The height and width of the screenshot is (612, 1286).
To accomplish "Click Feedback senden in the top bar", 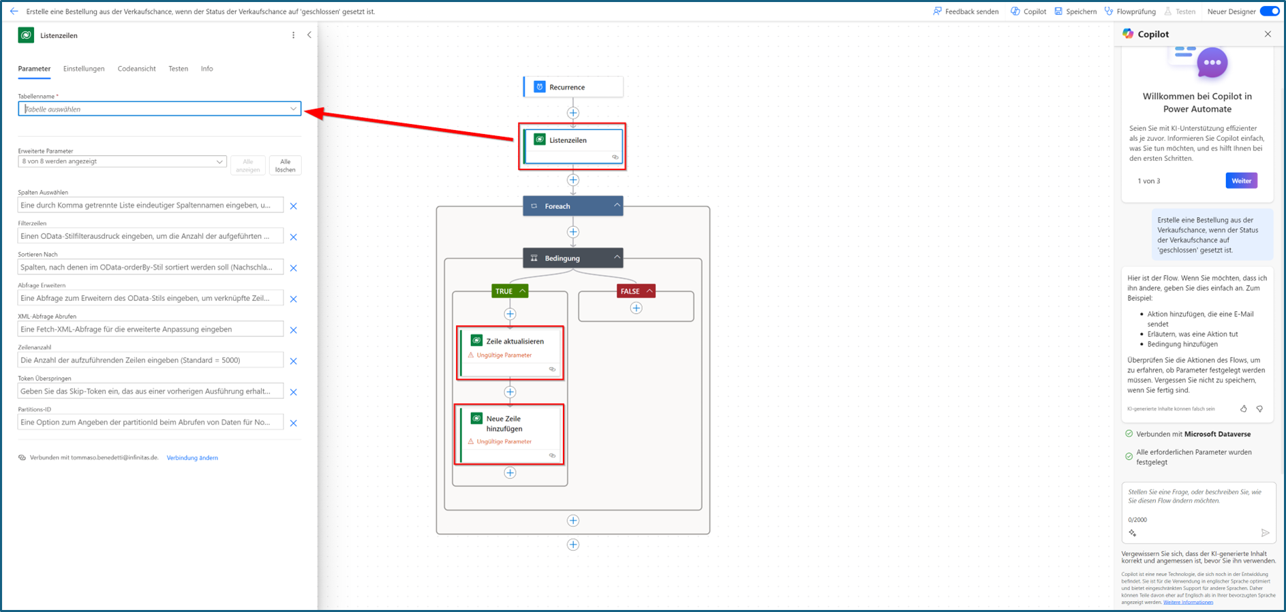I will pos(965,11).
